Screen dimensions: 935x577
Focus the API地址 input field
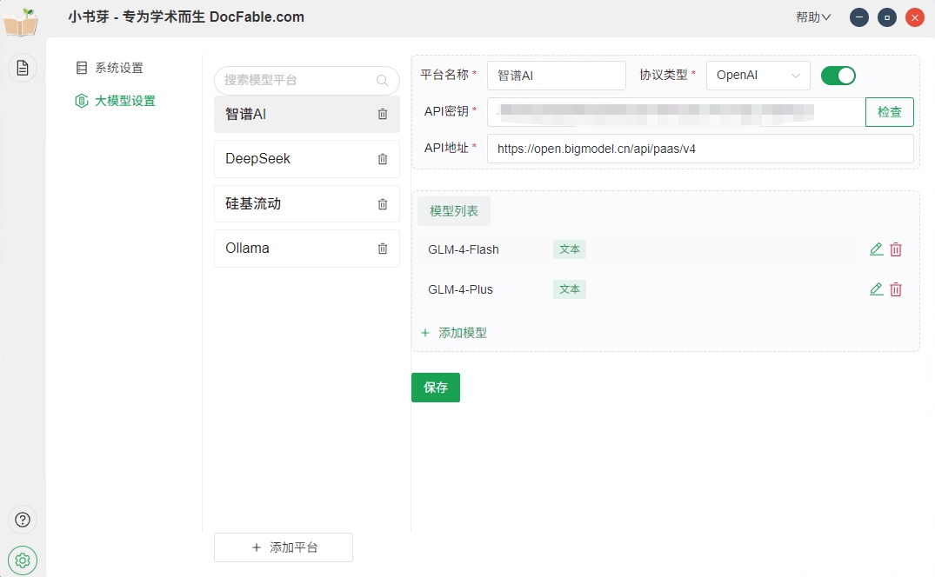(700, 149)
